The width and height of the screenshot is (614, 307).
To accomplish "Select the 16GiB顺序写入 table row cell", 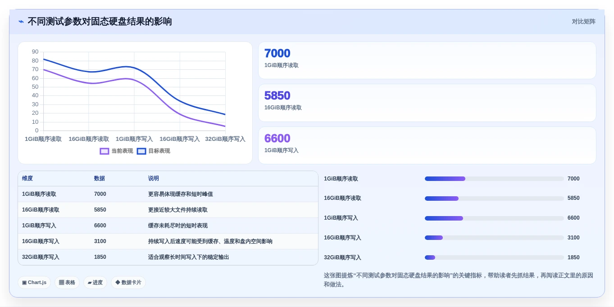I will pyautogui.click(x=41, y=242).
